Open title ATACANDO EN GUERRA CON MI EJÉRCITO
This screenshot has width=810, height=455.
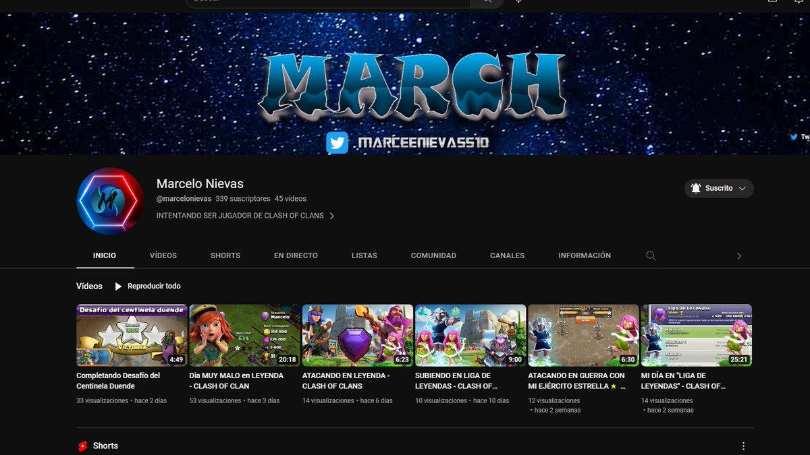(577, 381)
